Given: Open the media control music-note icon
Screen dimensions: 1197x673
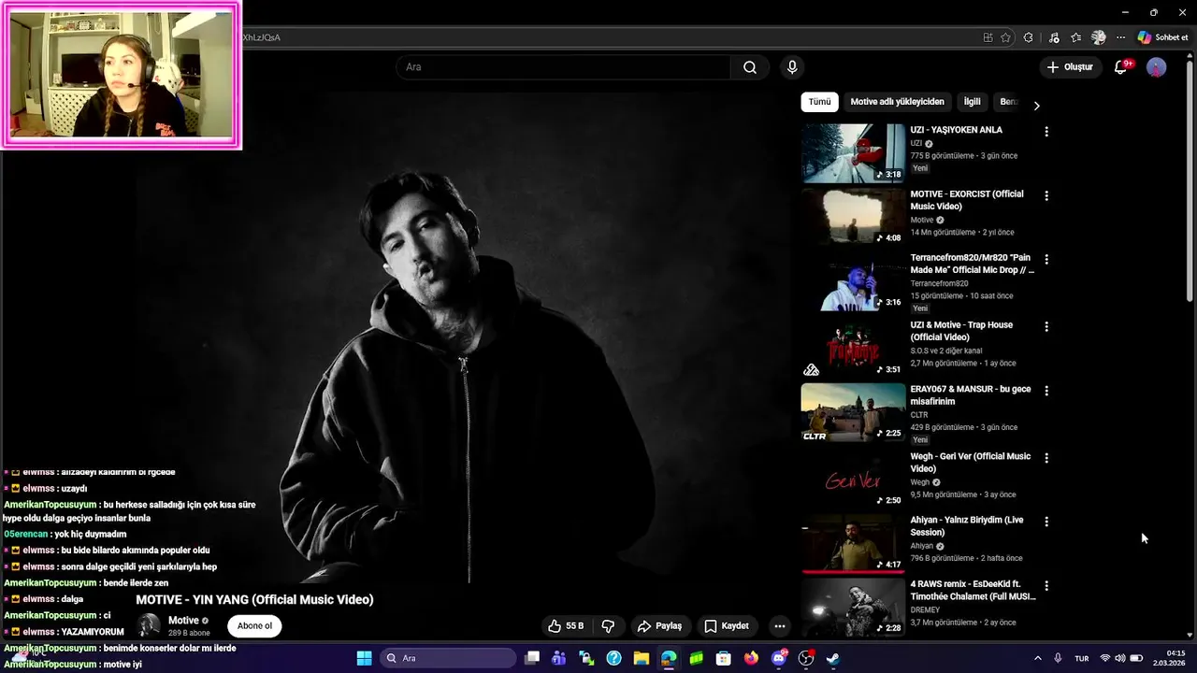Looking at the screenshot, I should click(1054, 37).
